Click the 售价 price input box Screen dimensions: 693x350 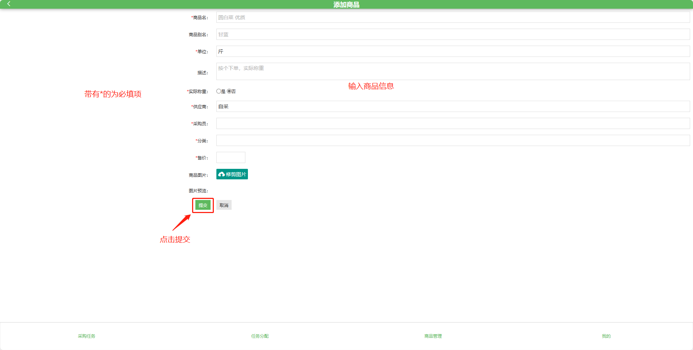tap(231, 158)
